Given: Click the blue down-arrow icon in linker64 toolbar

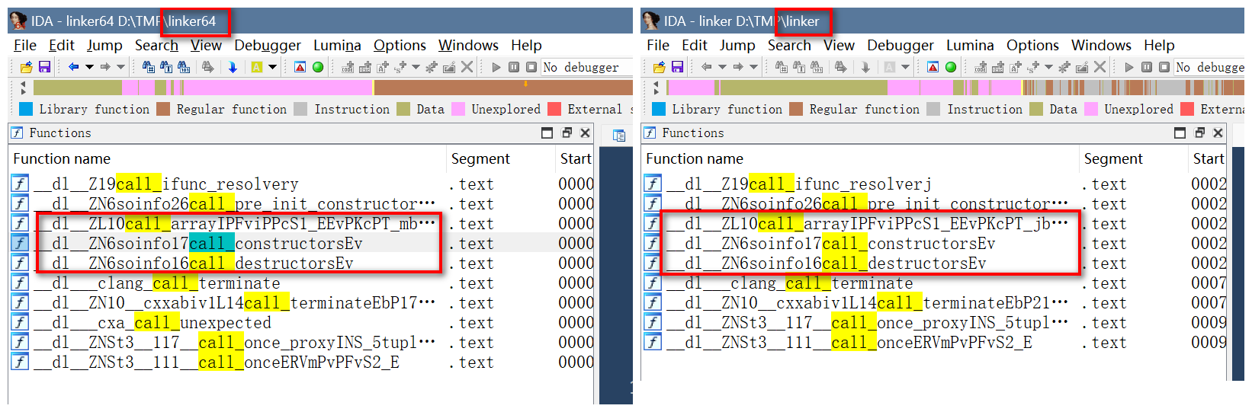Looking at the screenshot, I should [x=233, y=68].
